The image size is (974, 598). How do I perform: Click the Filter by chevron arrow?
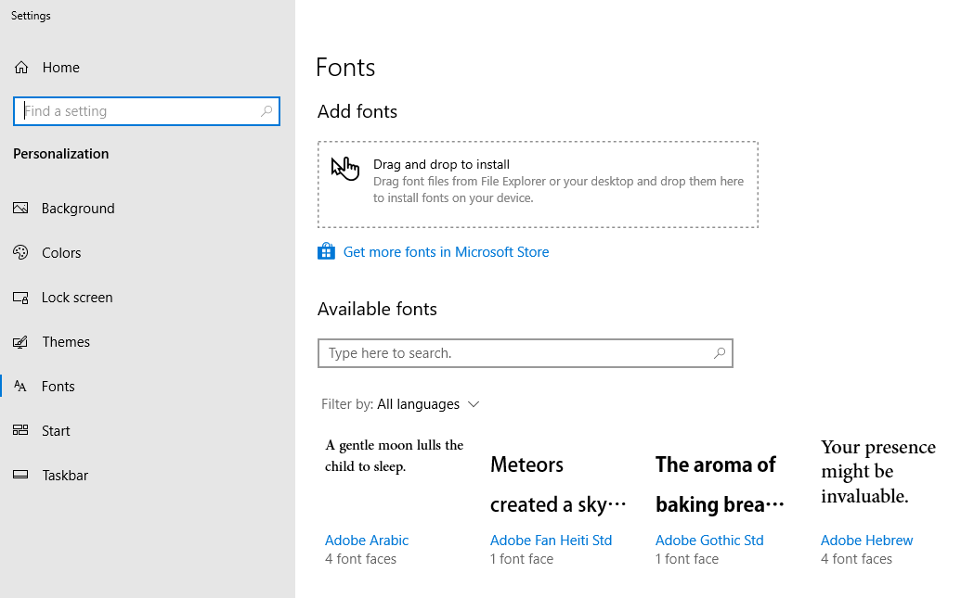[x=474, y=404]
